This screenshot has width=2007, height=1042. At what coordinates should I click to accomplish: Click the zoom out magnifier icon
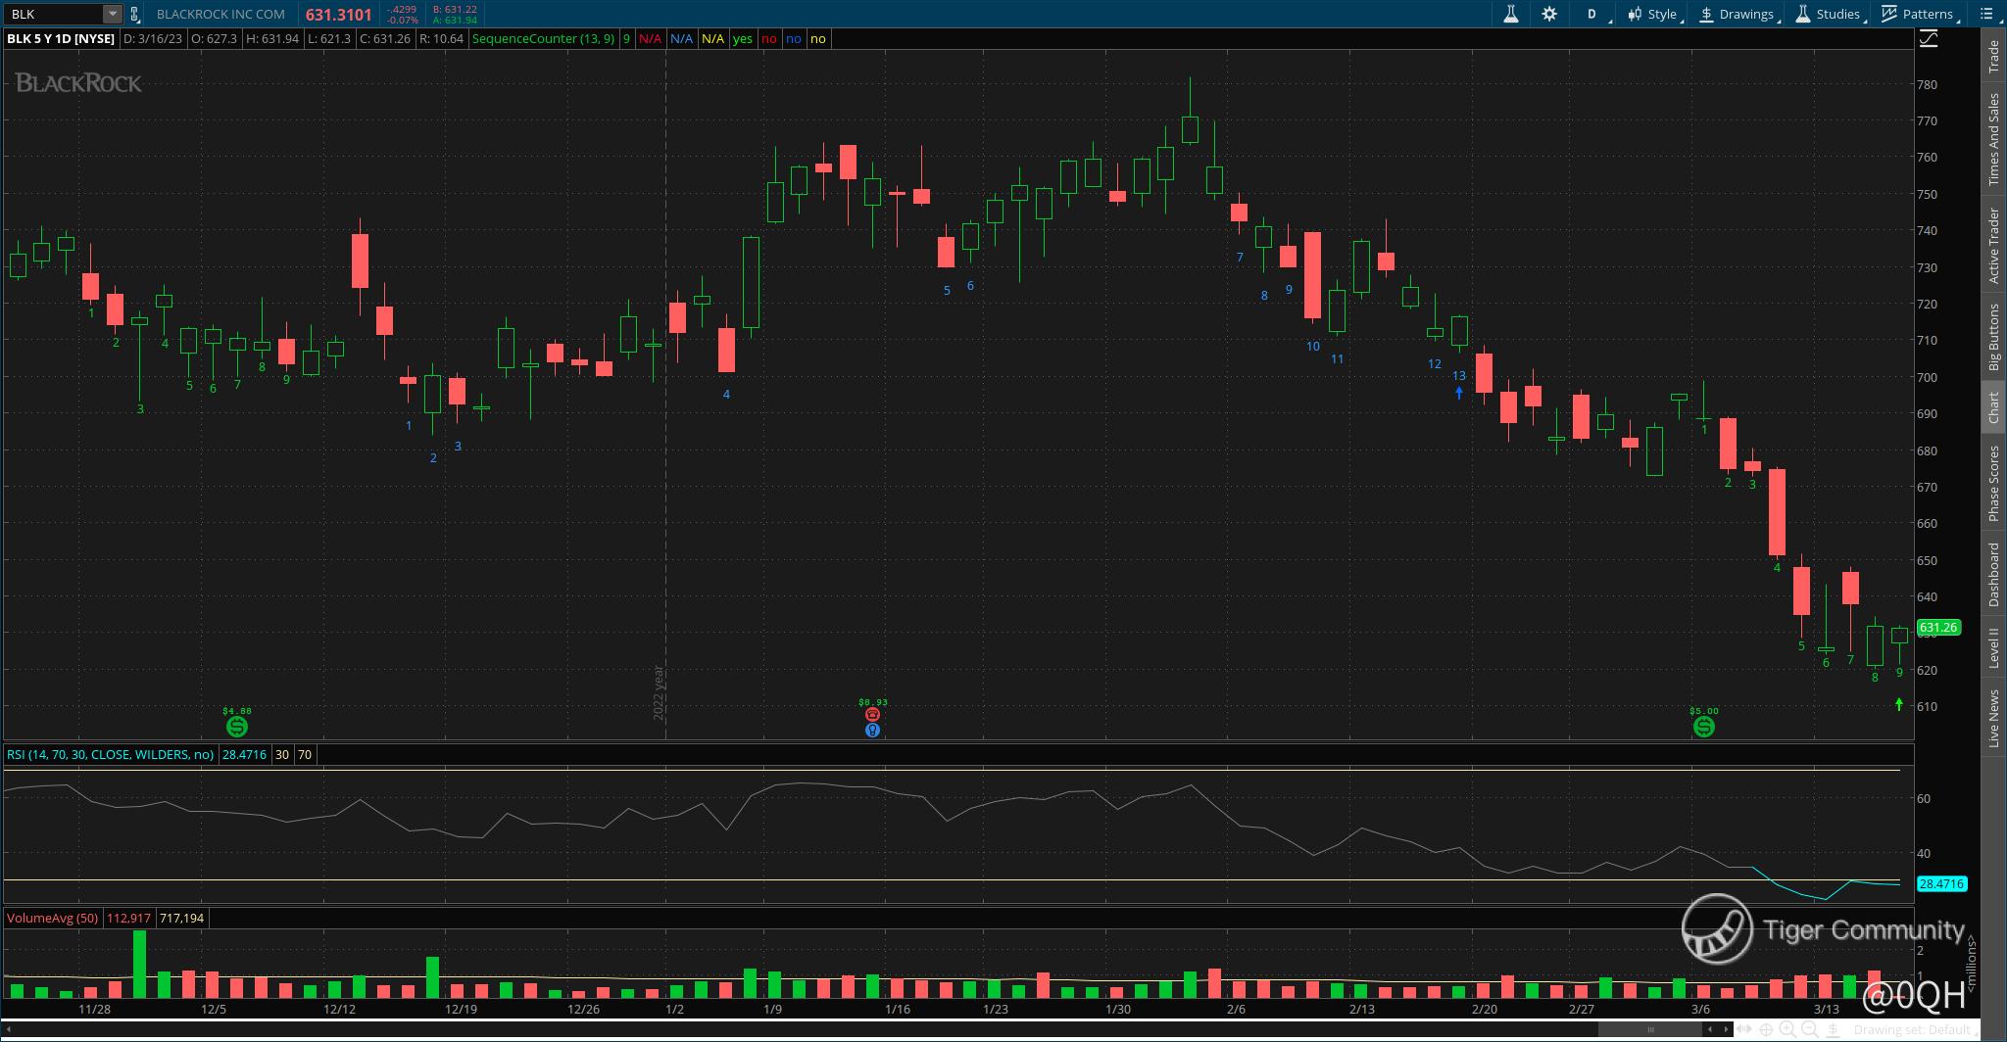click(1808, 1029)
